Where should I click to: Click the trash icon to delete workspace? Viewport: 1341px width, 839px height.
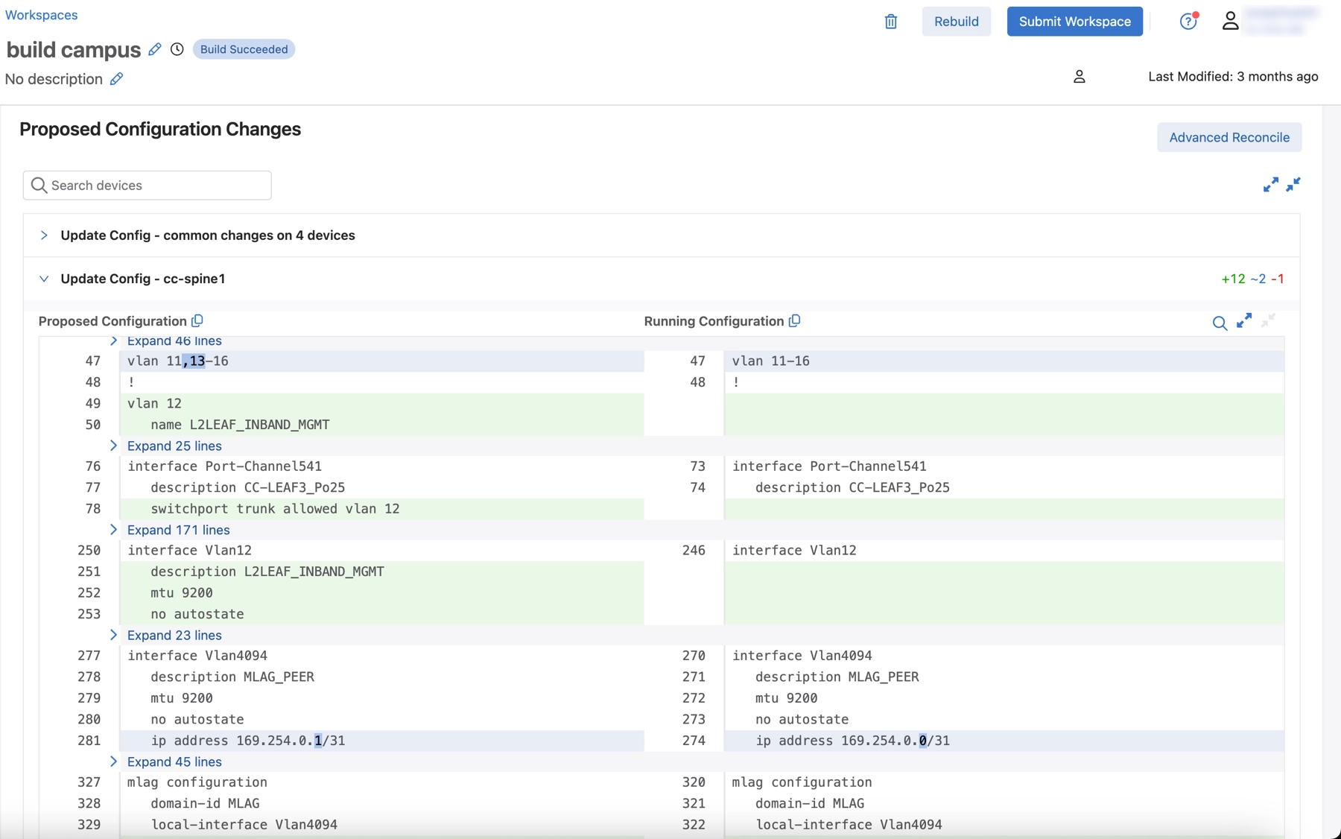[890, 22]
